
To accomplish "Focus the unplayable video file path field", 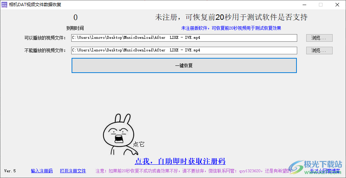I will pyautogui.click(x=184, y=50).
